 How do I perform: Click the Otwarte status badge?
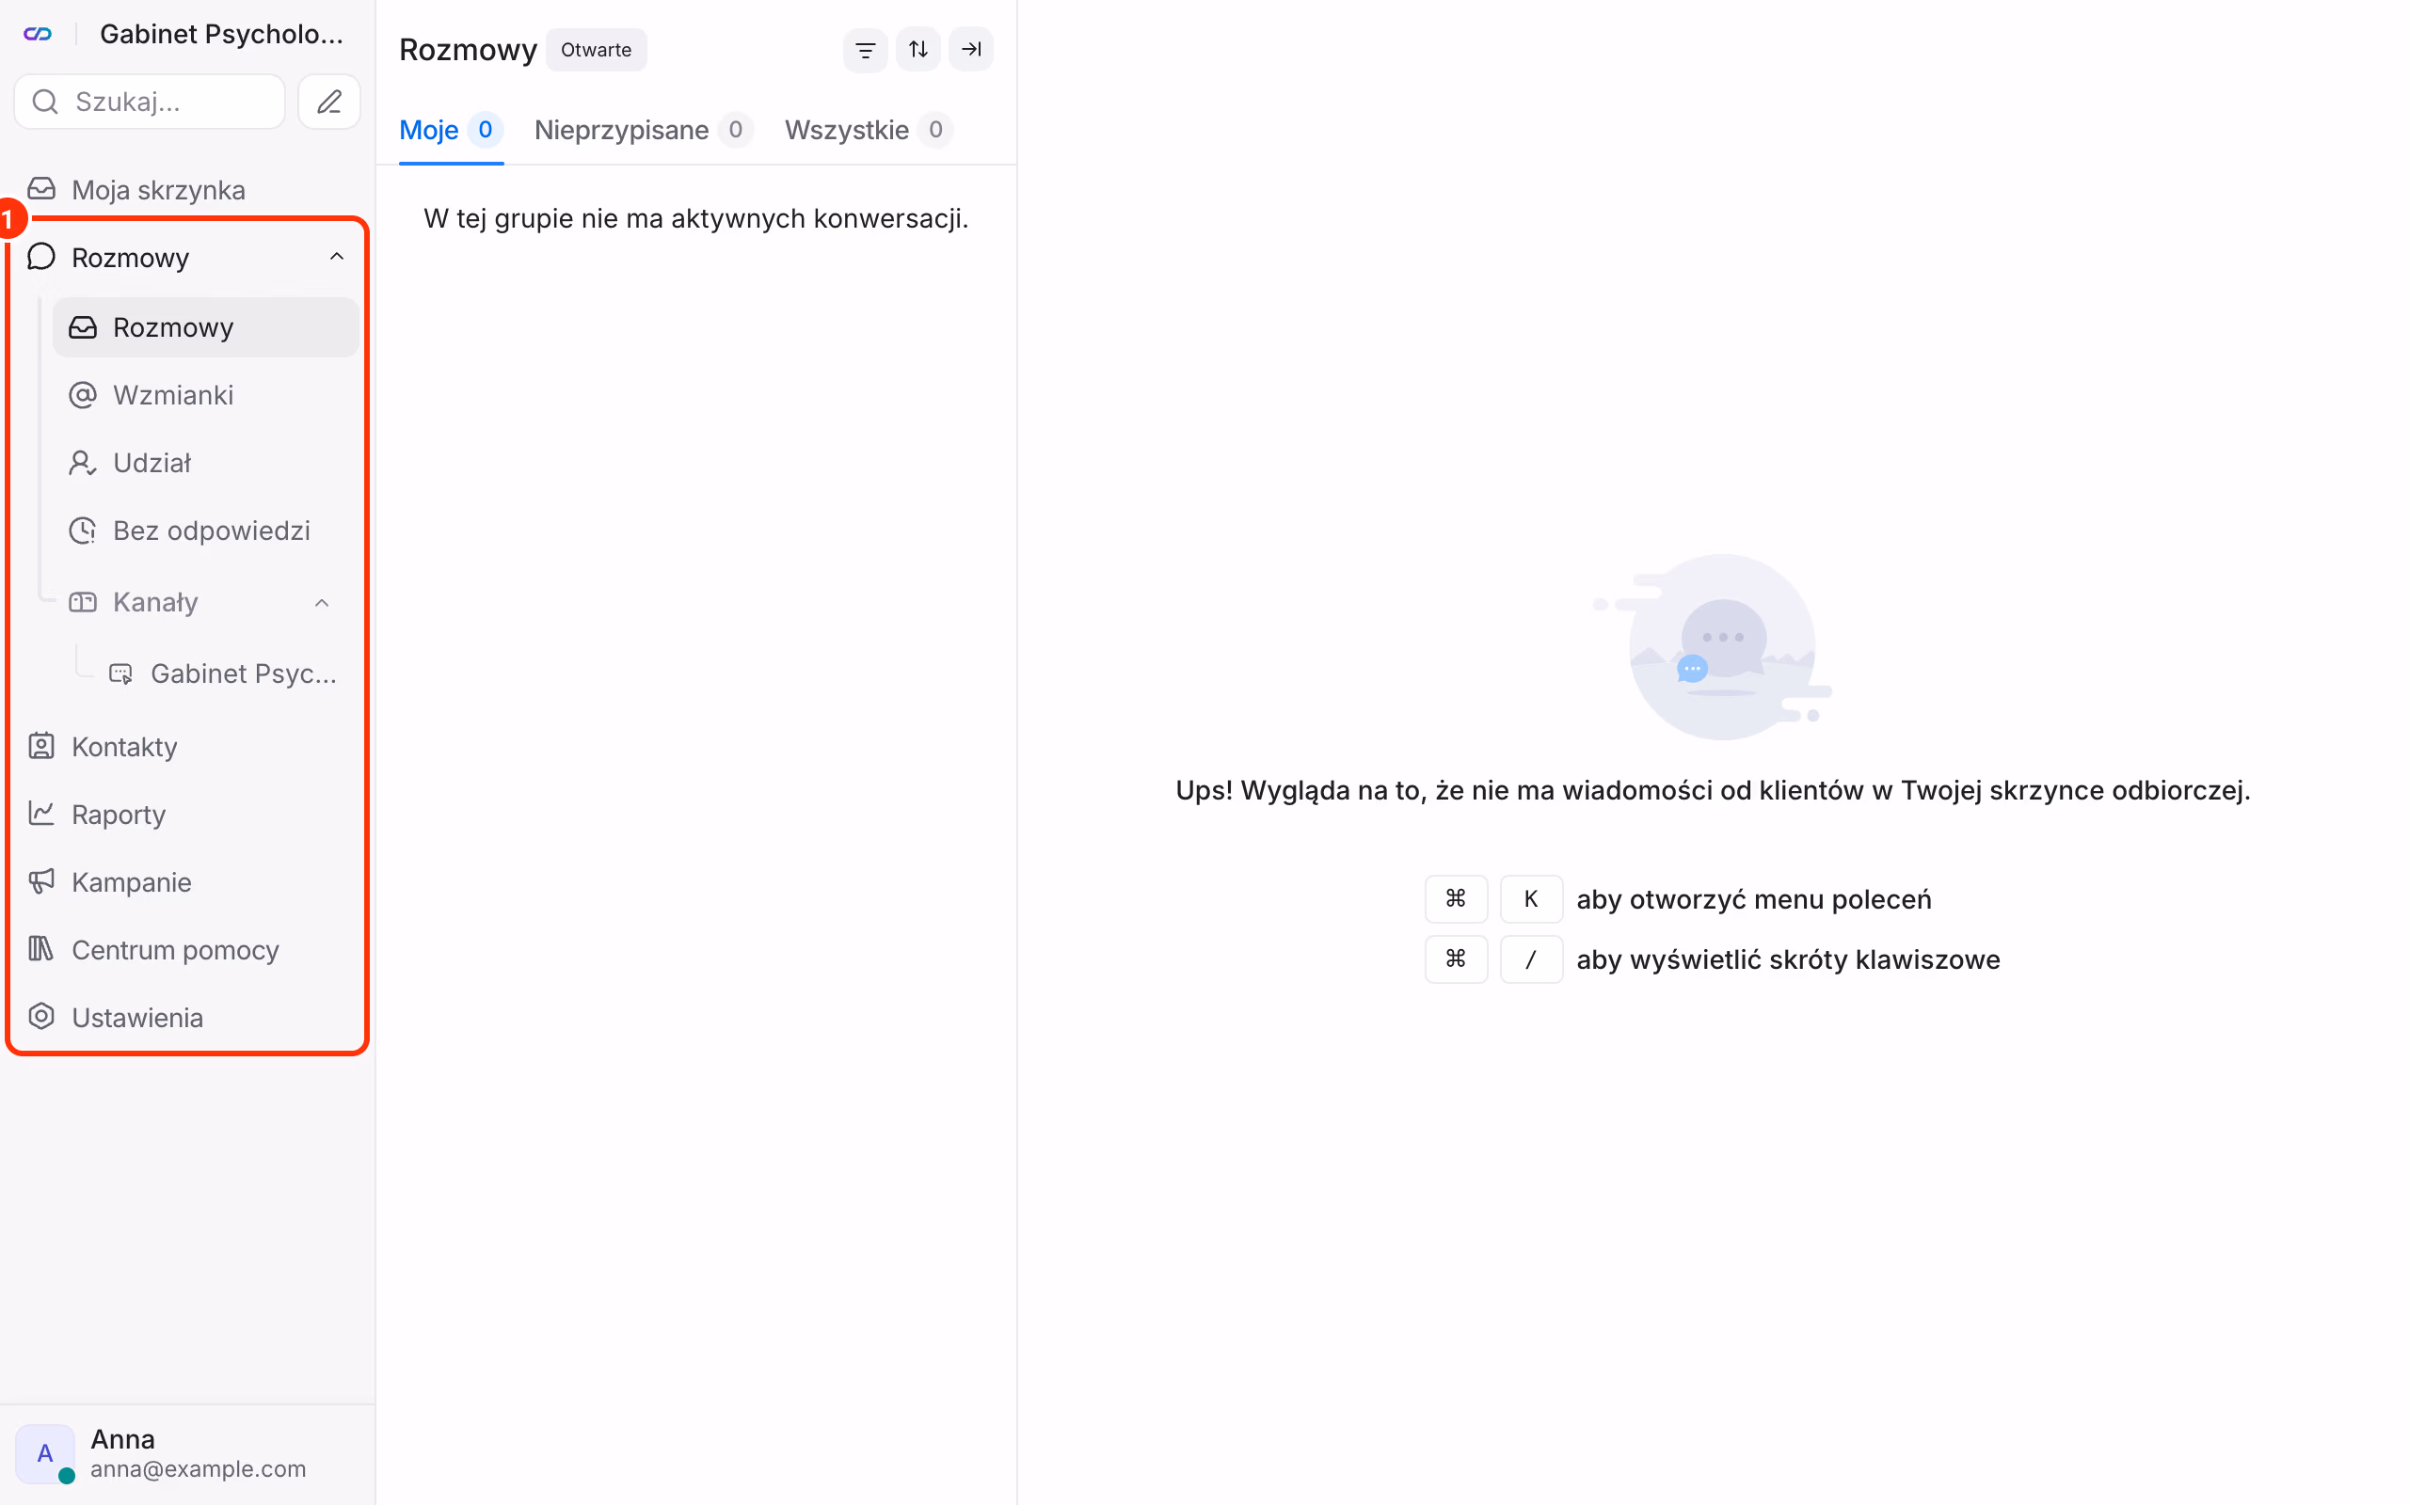[x=596, y=50]
